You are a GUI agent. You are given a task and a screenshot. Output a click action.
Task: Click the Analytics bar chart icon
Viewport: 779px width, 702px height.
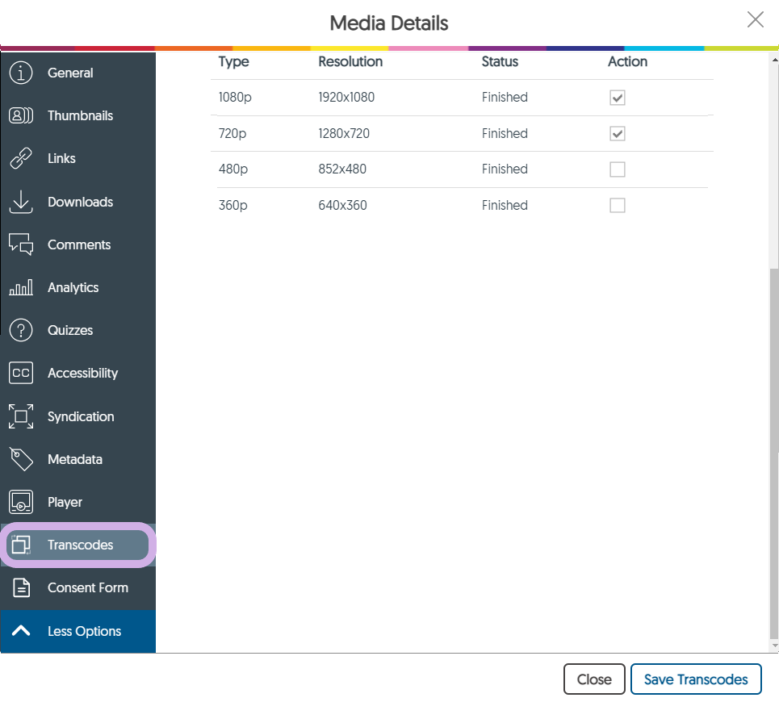(21, 287)
